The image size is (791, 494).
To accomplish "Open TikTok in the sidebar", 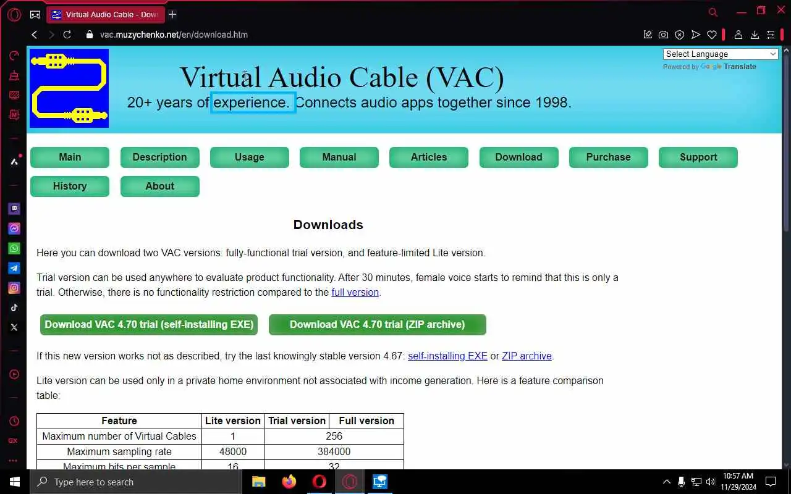I will pos(14,308).
